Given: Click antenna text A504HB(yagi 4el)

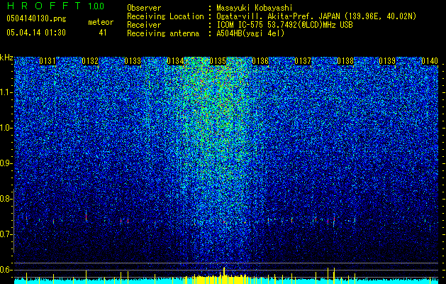Looking at the screenshot, I should click(x=250, y=33).
